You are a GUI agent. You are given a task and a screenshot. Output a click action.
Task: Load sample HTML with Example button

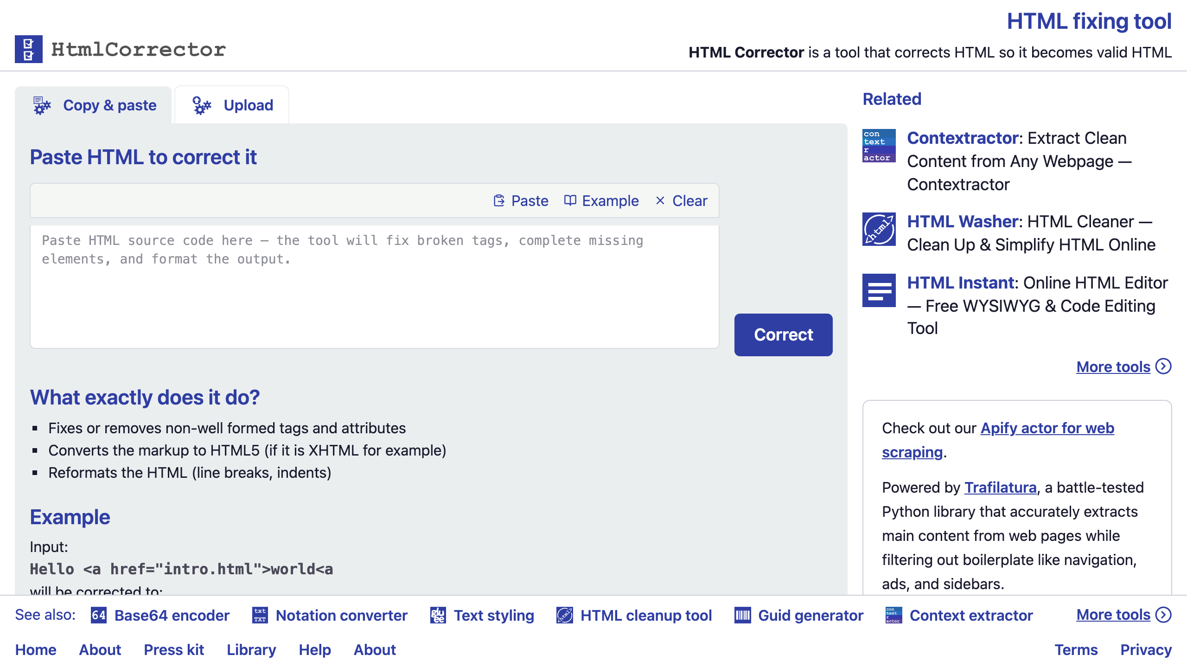point(601,201)
